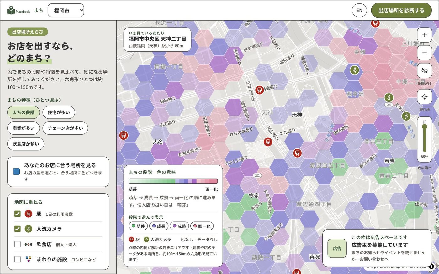Click the three-dot 飲食店 layer icon
This screenshot has height=274, width=439.
click(x=29, y=244)
